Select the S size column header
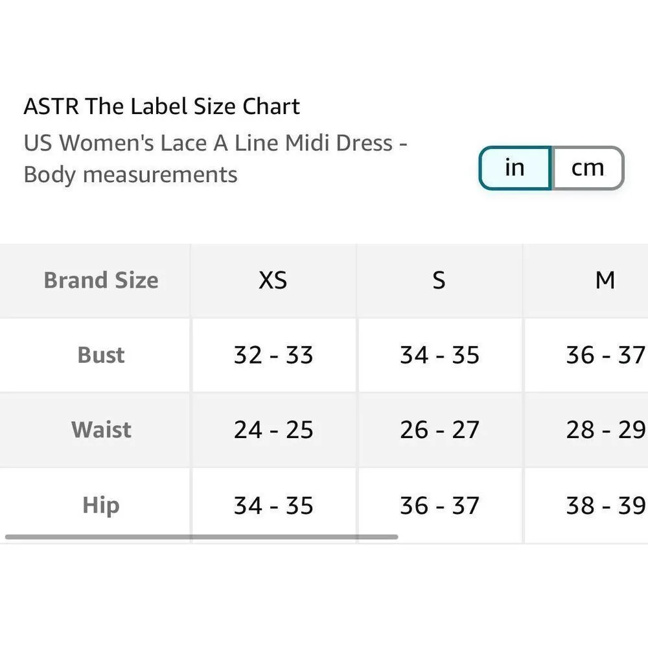This screenshot has width=648, height=648. 439,280
